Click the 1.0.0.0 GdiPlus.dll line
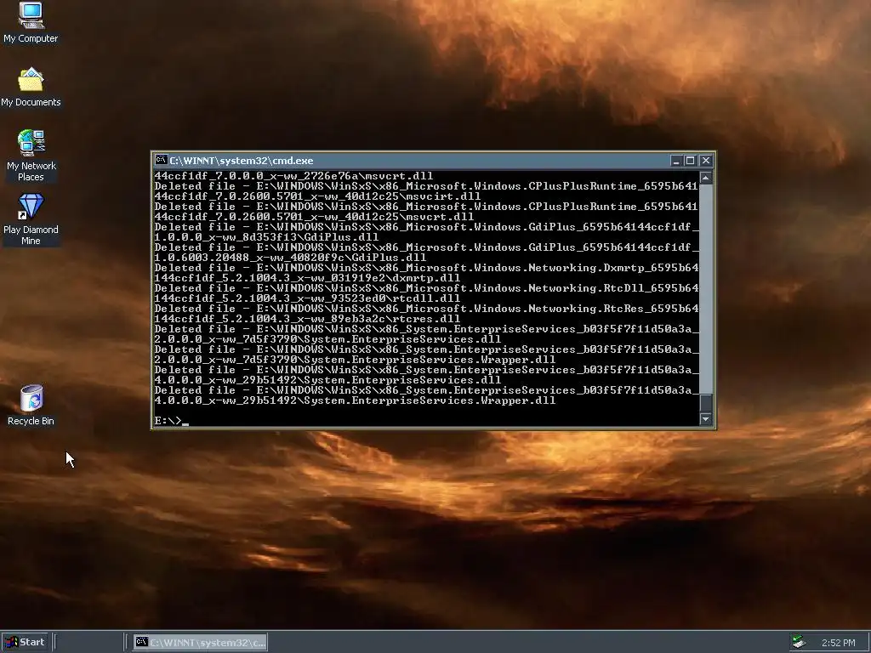871x653 pixels. pyautogui.click(x=266, y=237)
